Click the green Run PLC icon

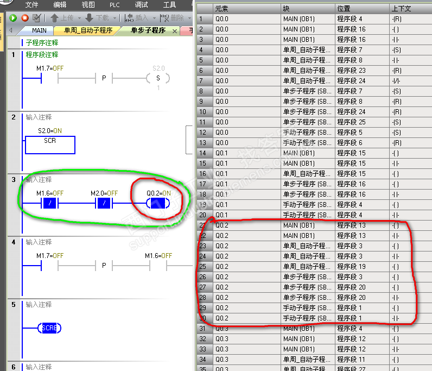[13, 18]
